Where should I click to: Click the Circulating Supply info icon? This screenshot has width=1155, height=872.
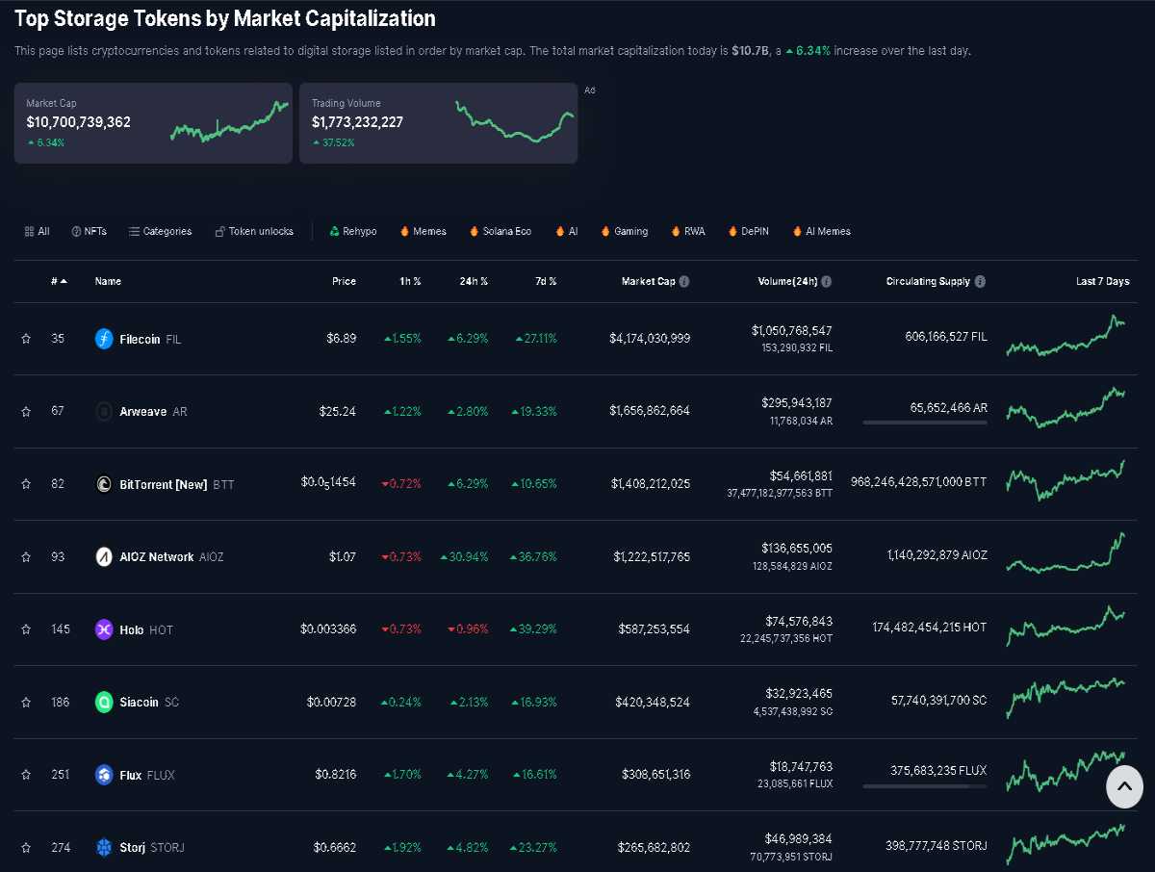pyautogui.click(x=980, y=282)
